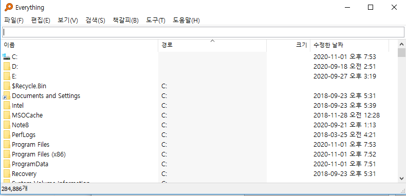
Task: Open the 책갈피(B) menu
Action: (125, 21)
